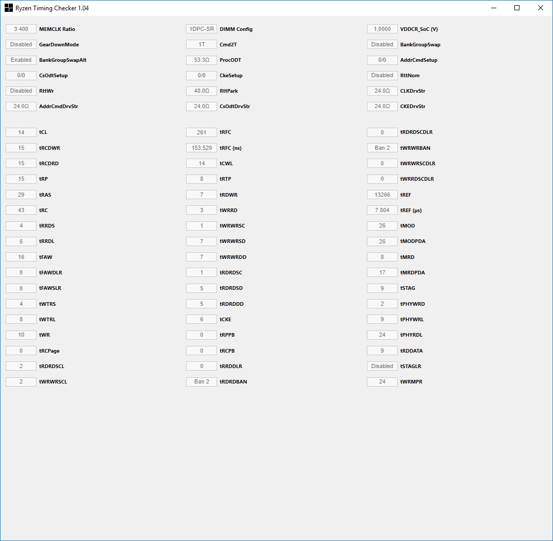This screenshot has width=553, height=541.
Task: Select the tRRDL value field
Action: click(21, 241)
